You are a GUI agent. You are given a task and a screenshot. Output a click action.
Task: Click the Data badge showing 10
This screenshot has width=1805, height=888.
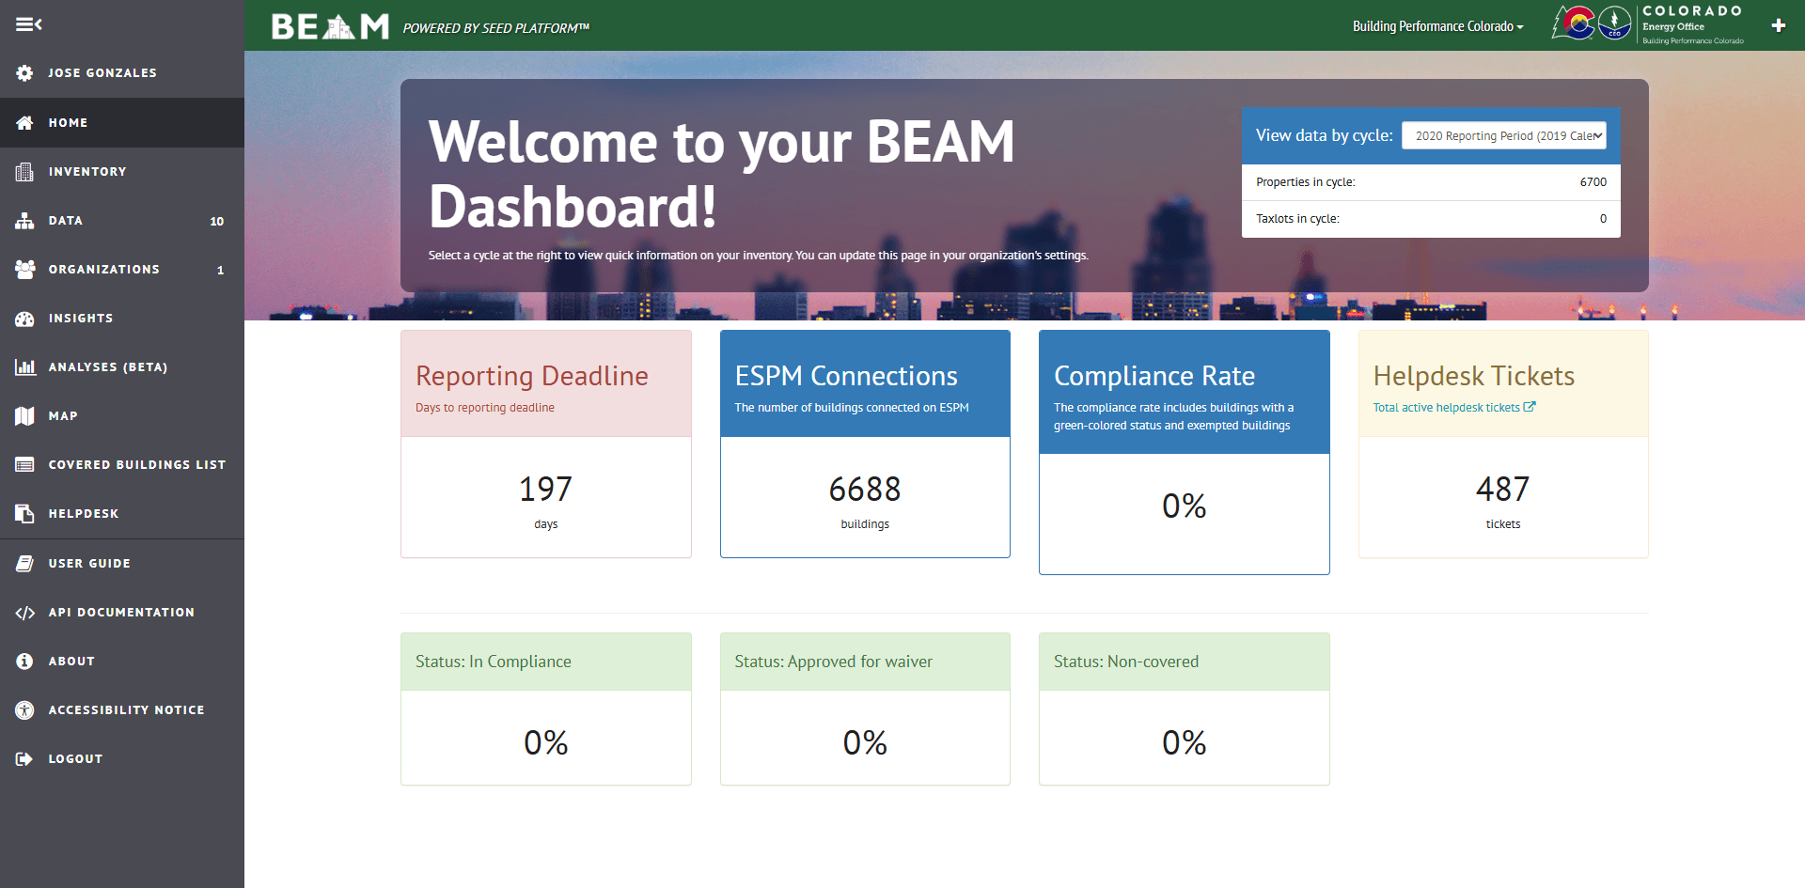pos(217,222)
